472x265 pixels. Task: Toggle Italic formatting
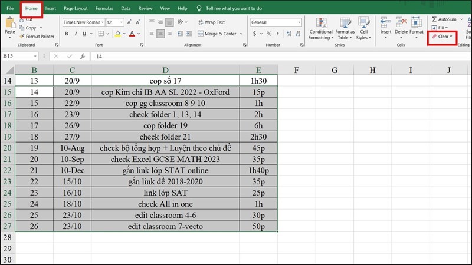click(76, 34)
